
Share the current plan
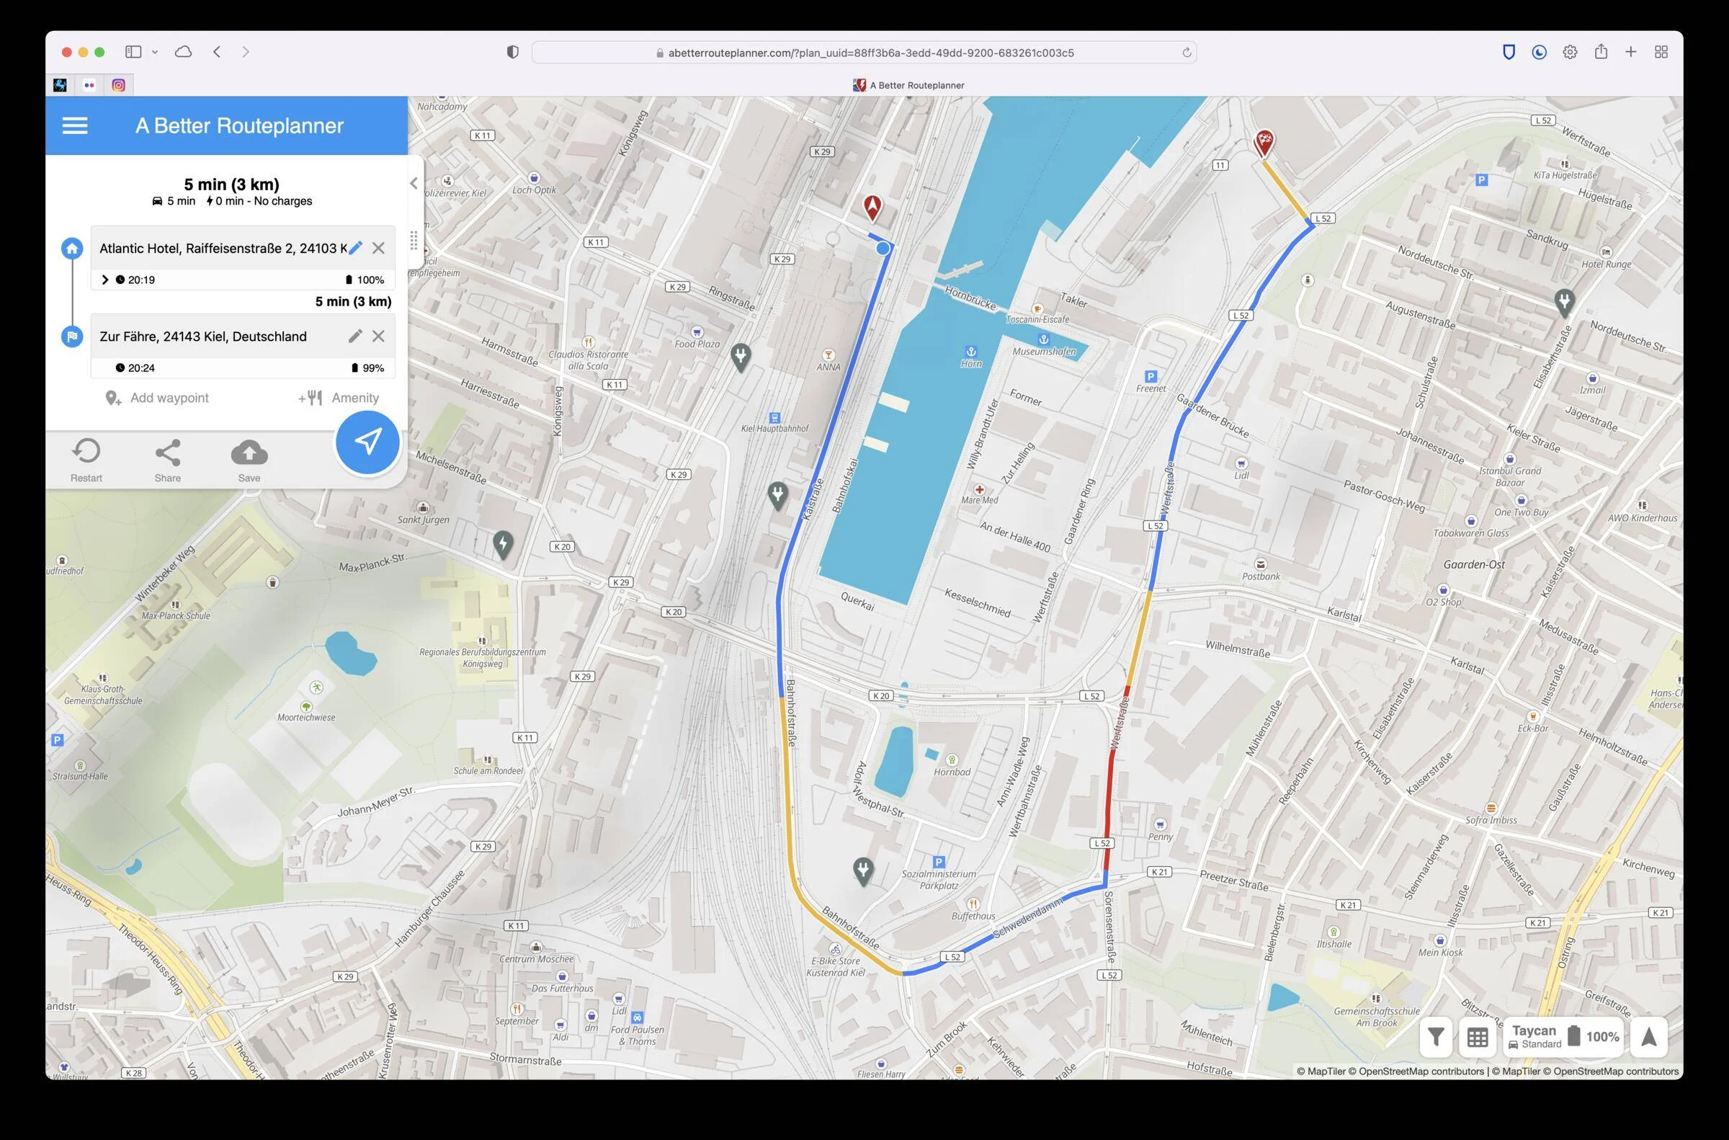click(x=168, y=460)
